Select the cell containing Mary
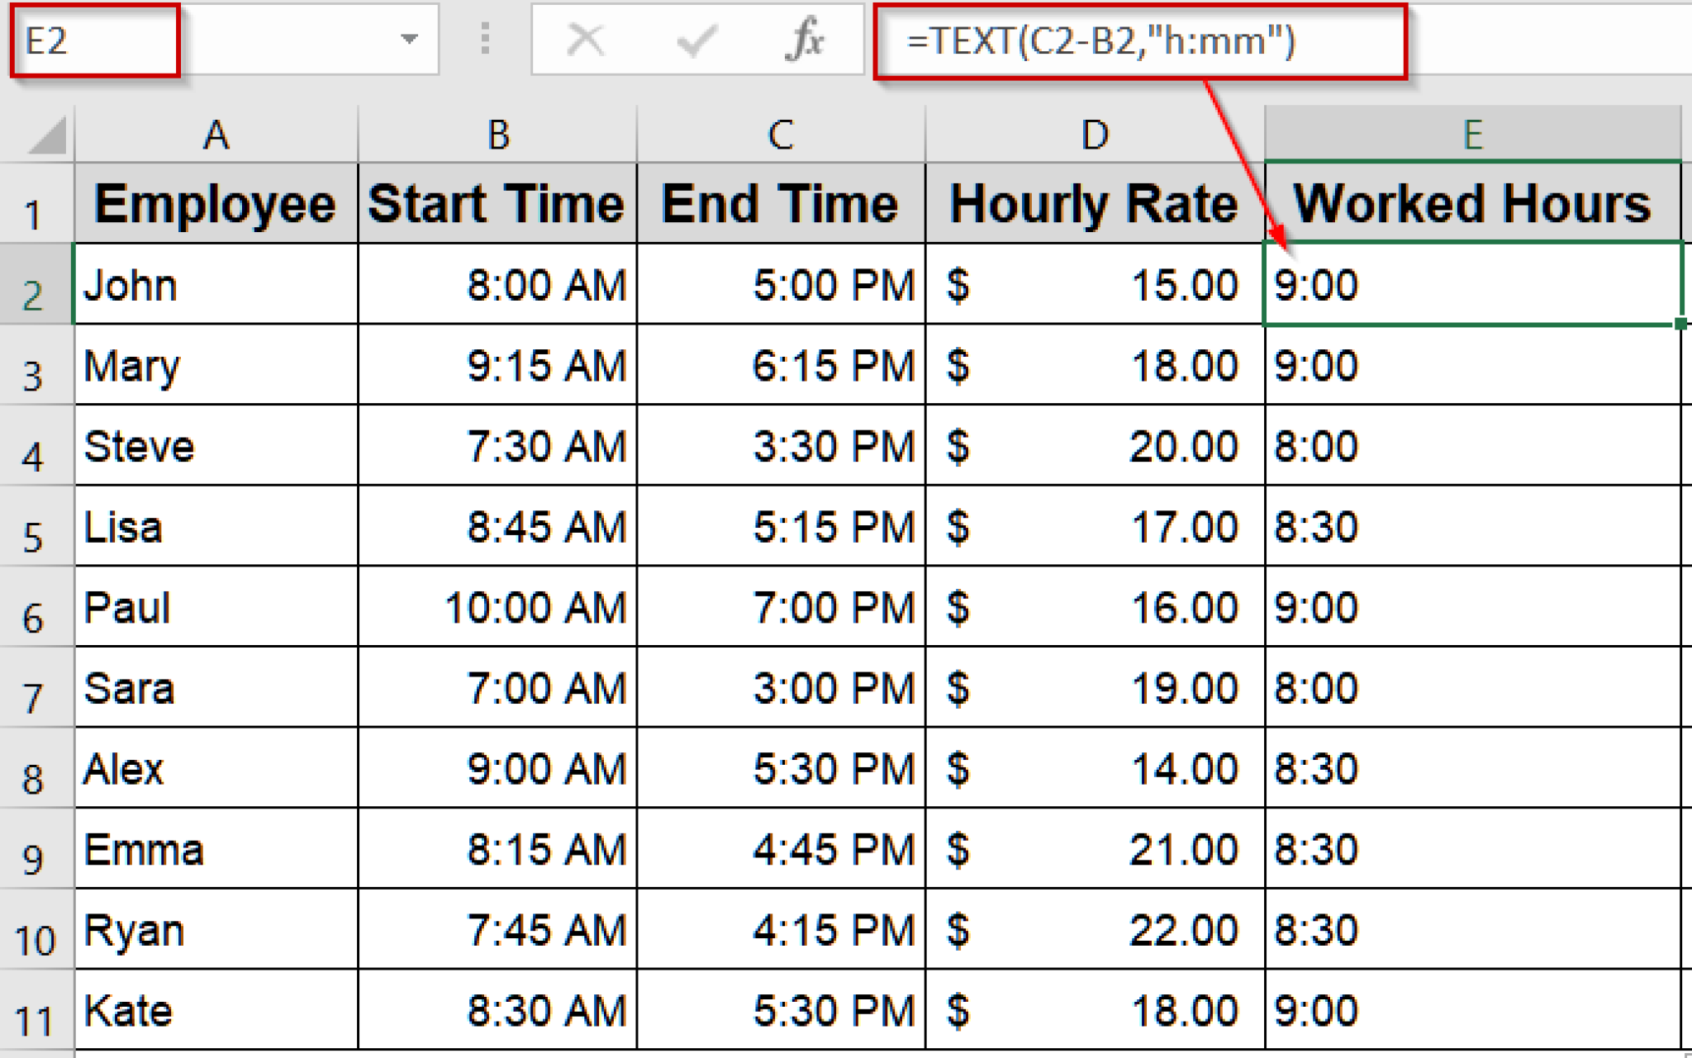This screenshot has height=1058, width=1692. [x=216, y=364]
